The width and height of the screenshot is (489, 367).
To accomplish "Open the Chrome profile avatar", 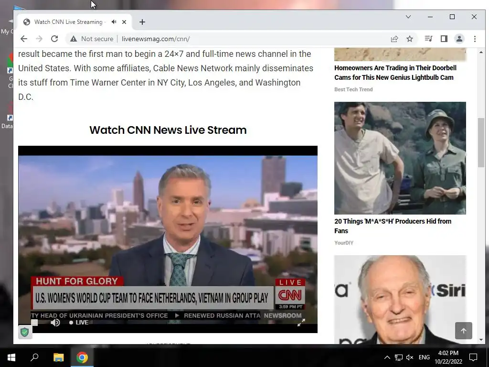I will pyautogui.click(x=459, y=39).
